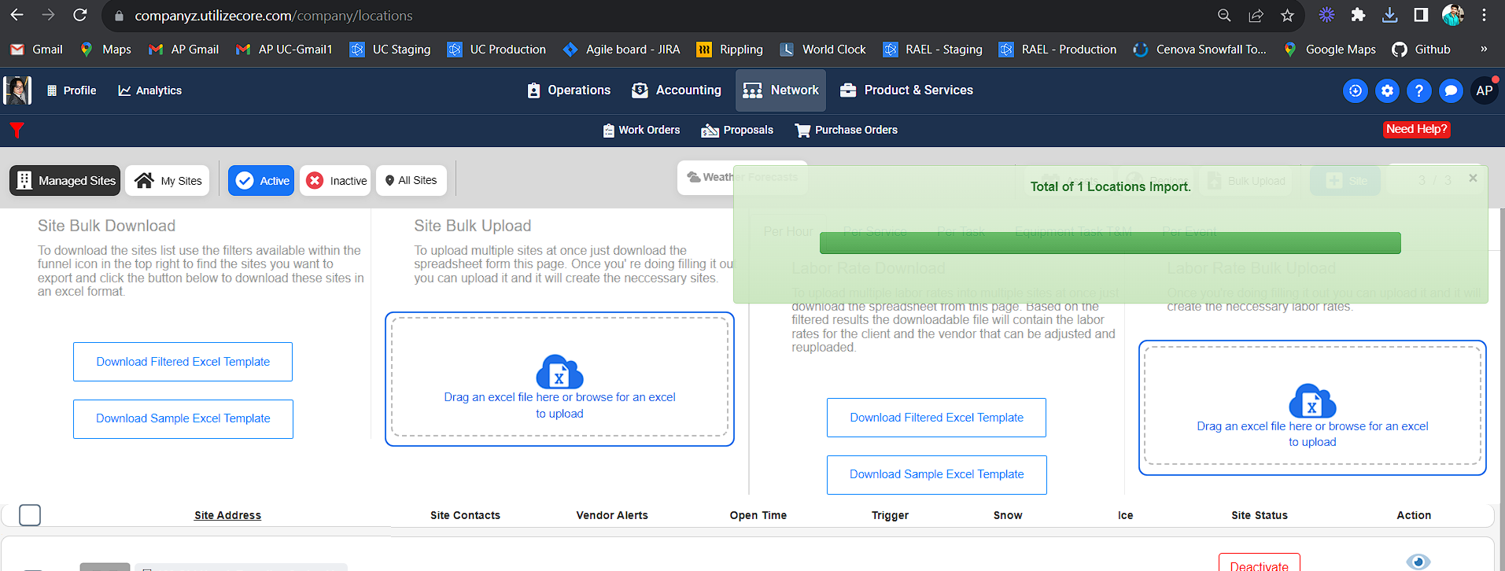Open the UC Staging bookmark
The width and height of the screenshot is (1505, 571).
[x=390, y=49]
